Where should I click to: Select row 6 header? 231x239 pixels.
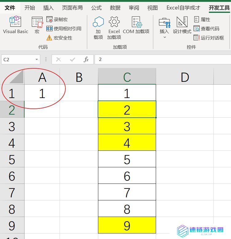12,176
